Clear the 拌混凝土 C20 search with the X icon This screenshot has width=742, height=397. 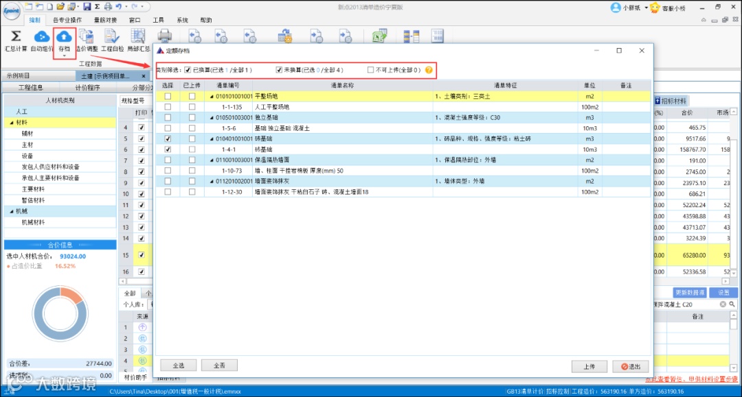(x=723, y=304)
